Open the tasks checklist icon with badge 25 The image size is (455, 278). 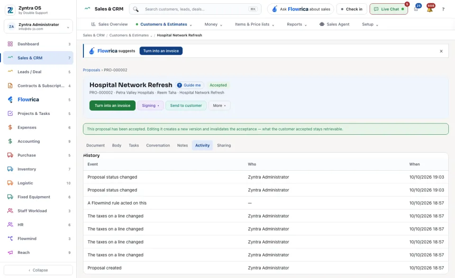point(416,9)
